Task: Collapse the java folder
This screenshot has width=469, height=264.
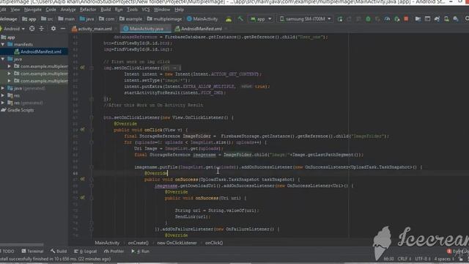Action: (x=3, y=59)
